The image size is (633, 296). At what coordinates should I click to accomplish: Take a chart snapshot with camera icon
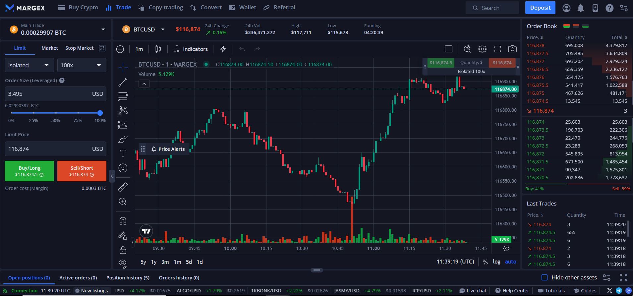point(512,49)
